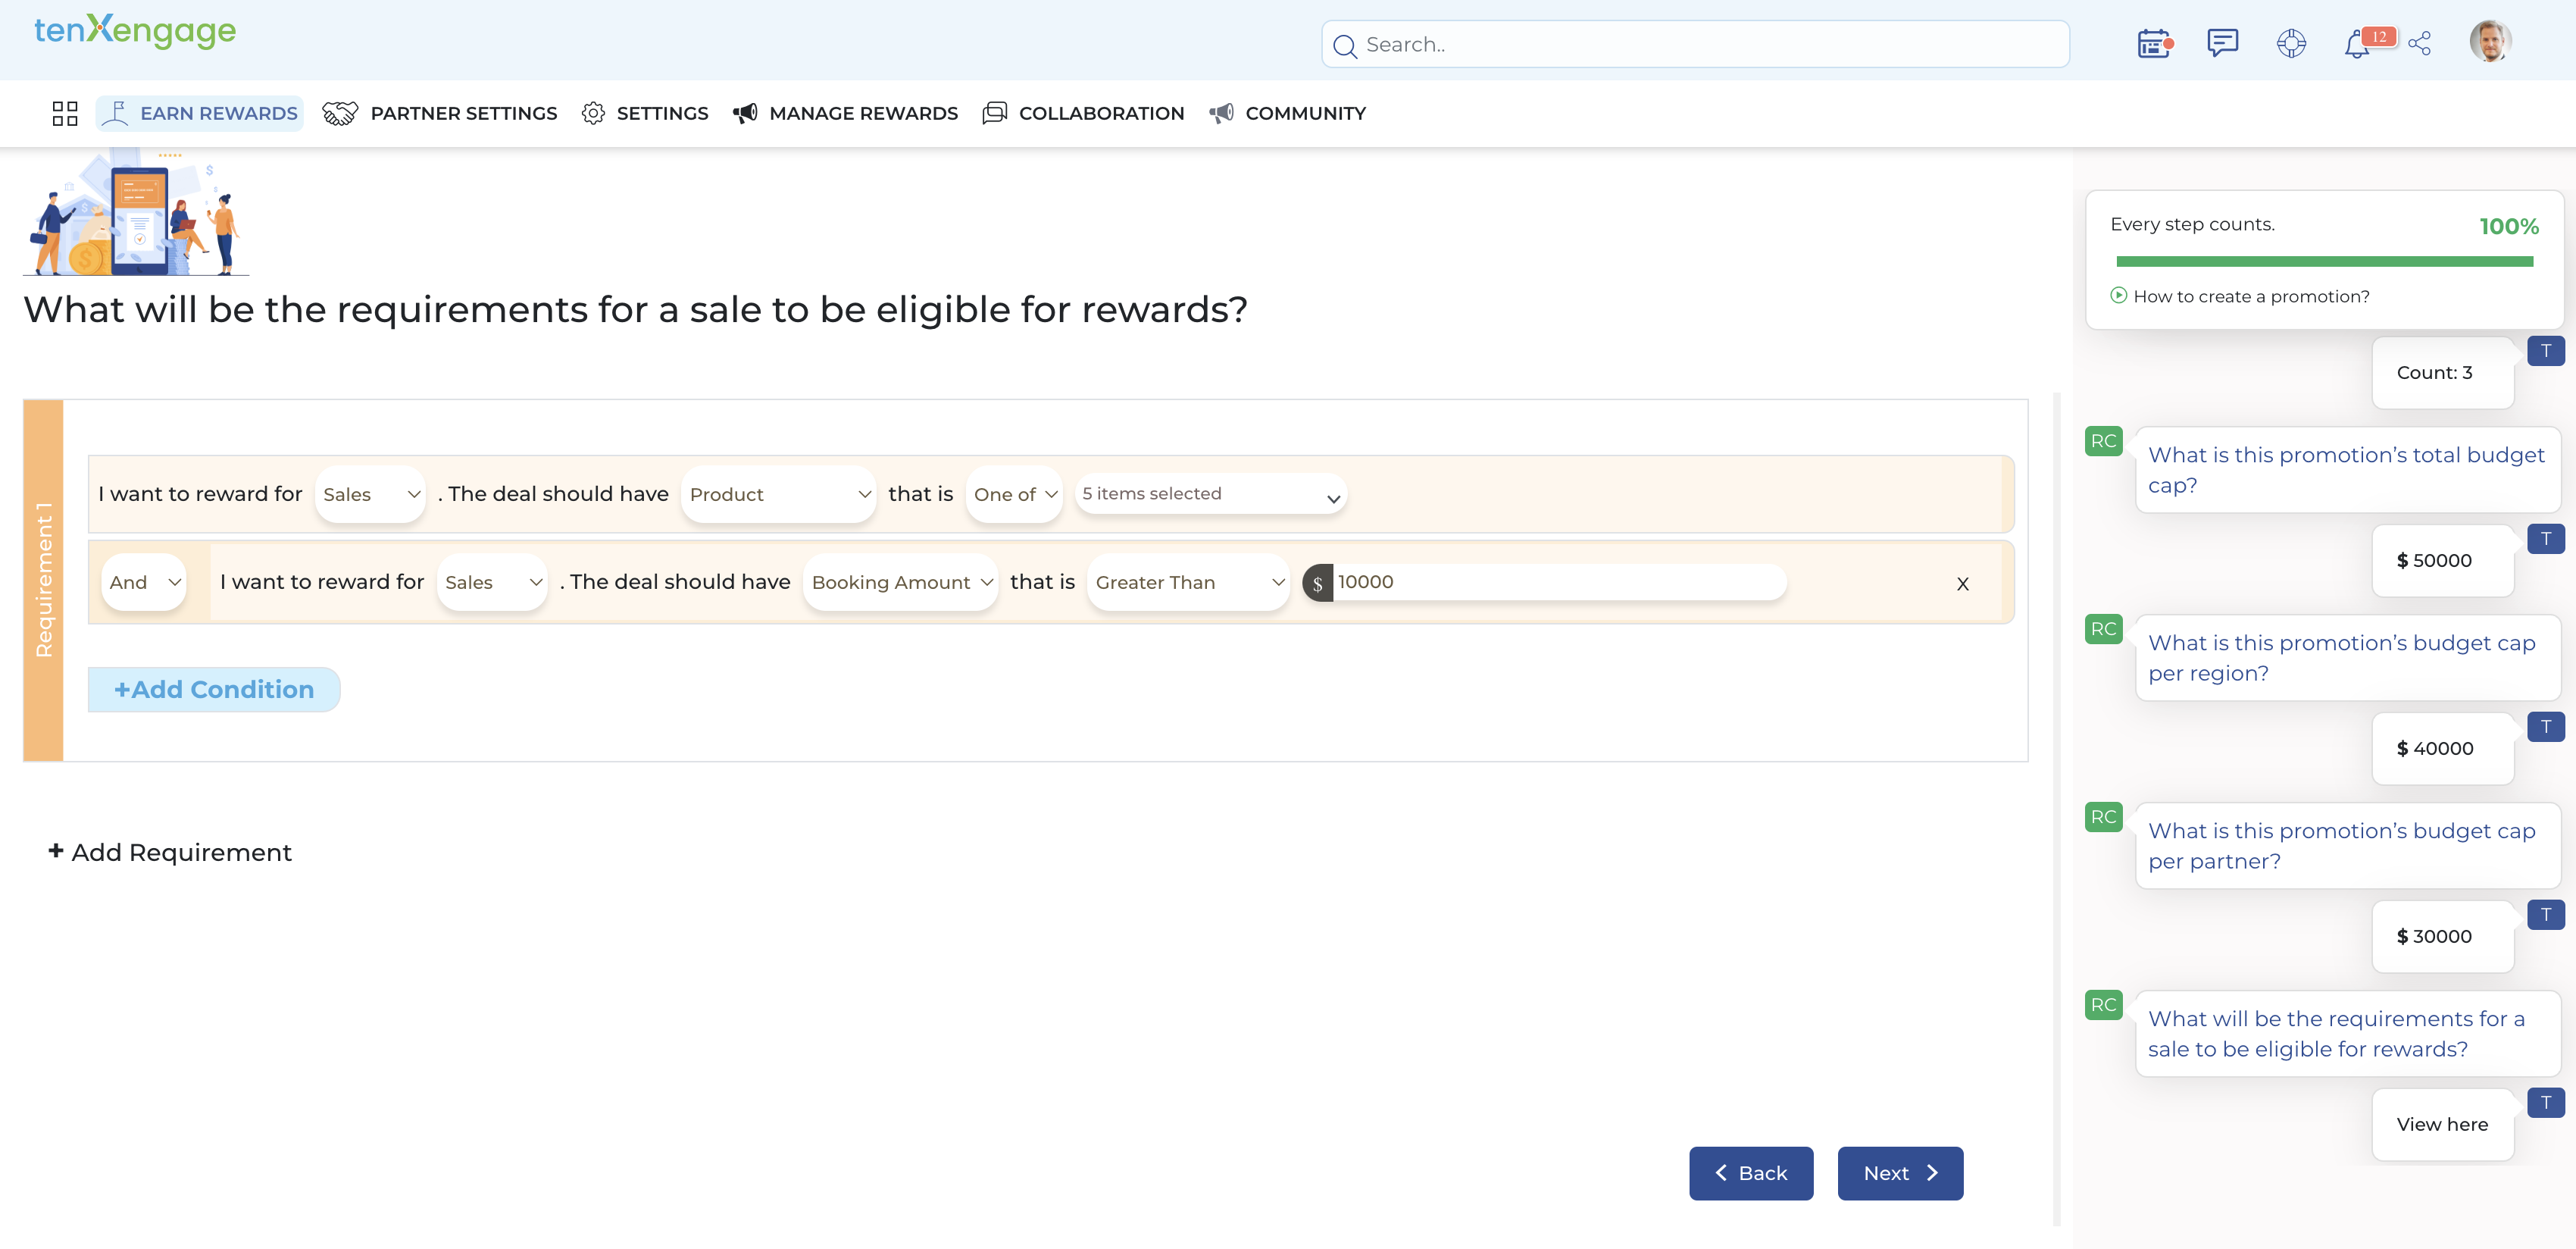Screen dimensions: 2576x1249
Task: Click the green progress bar
Action: [x=2324, y=262]
